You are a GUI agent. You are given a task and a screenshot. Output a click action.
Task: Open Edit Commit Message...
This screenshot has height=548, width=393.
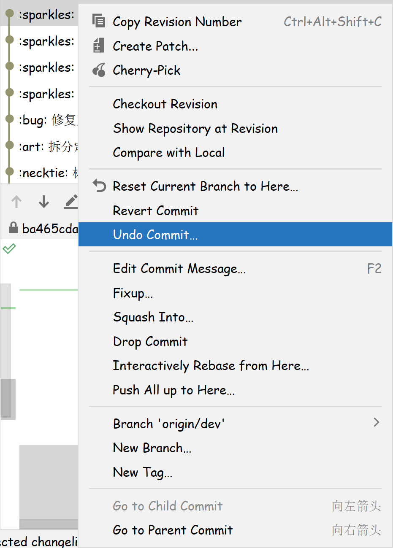point(179,269)
